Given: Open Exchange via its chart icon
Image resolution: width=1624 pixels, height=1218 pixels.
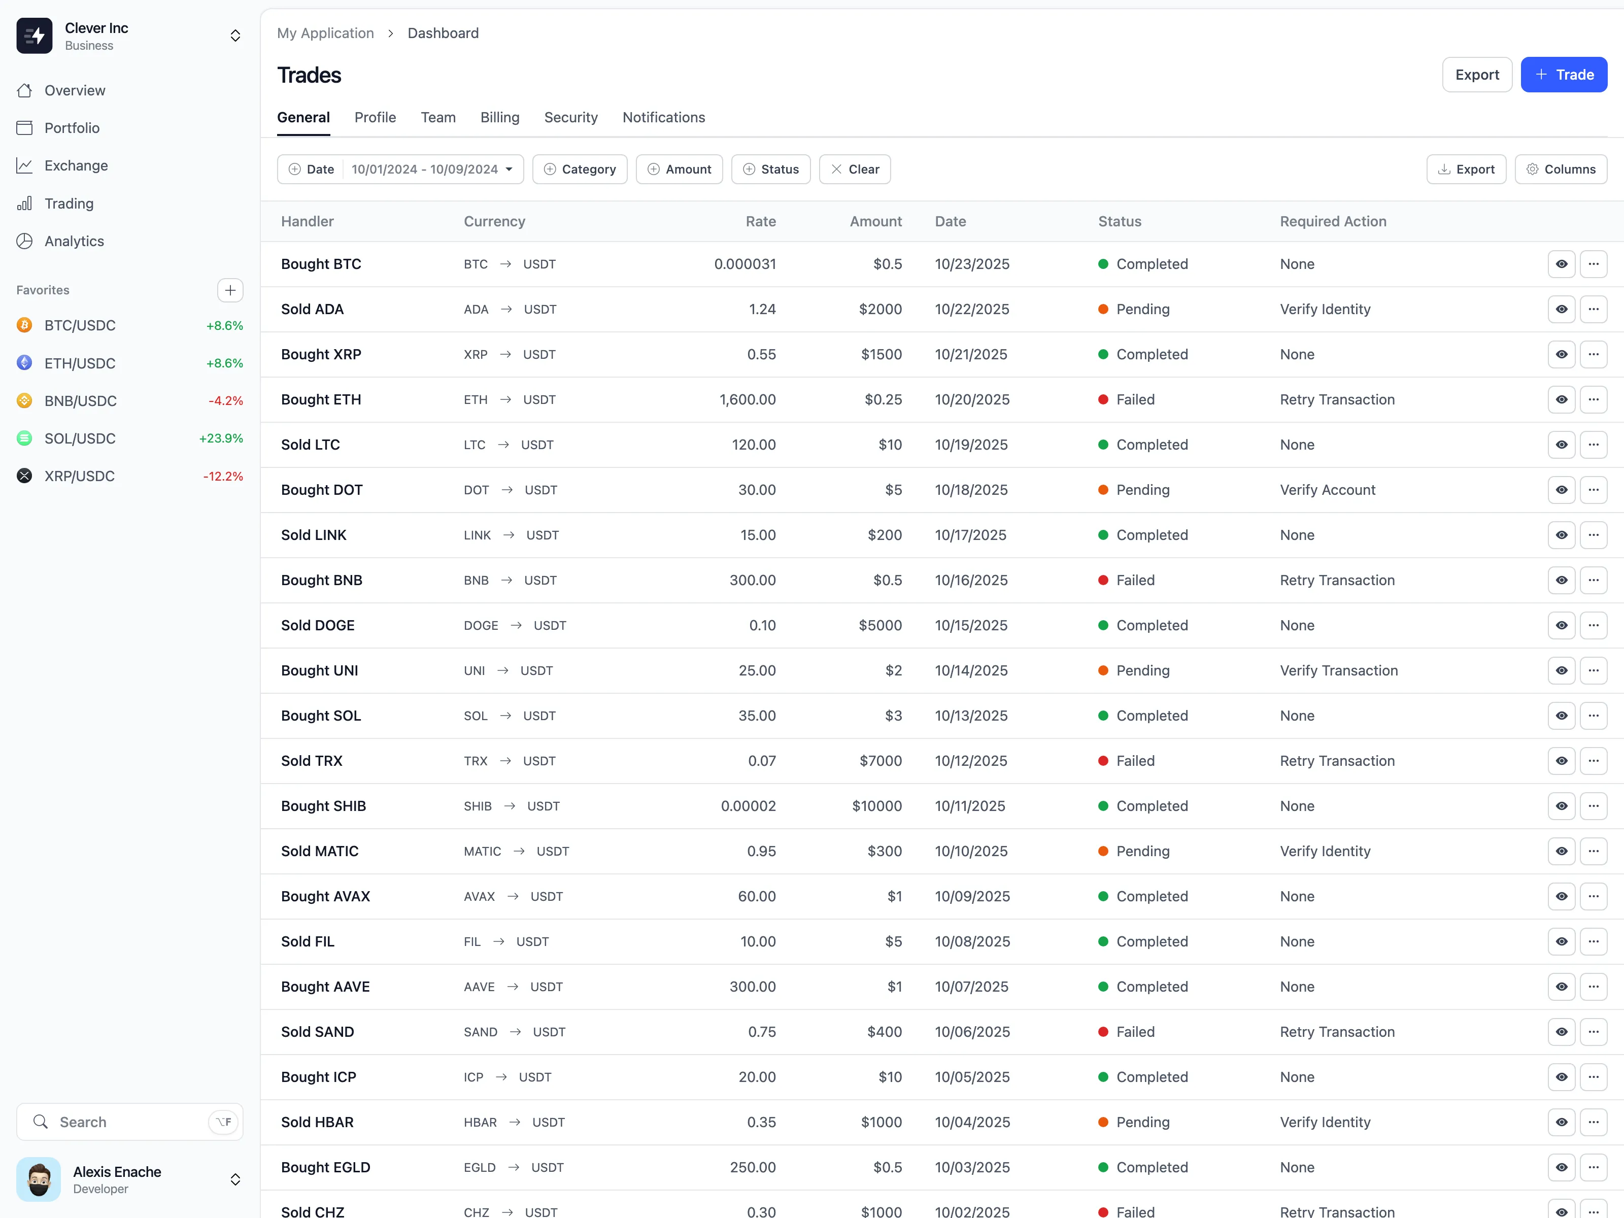Looking at the screenshot, I should pos(24,165).
